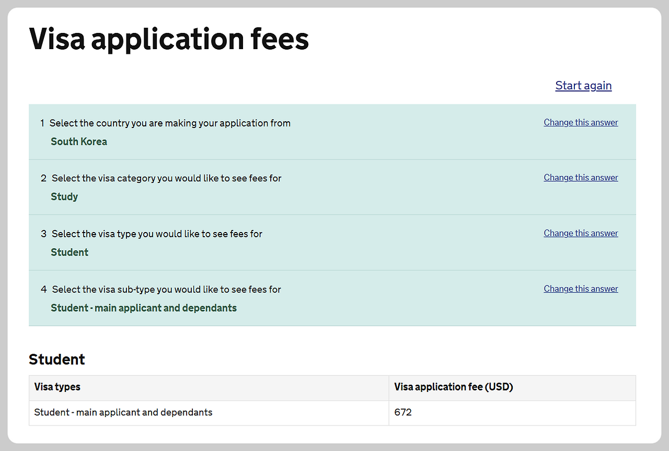Click the 'South Korea' answer text

pyautogui.click(x=79, y=142)
